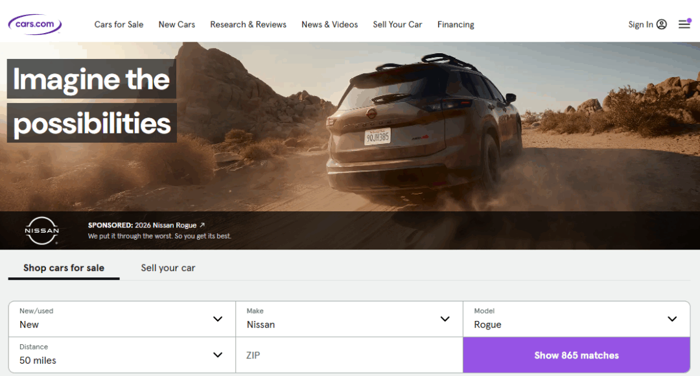Image resolution: width=700 pixels, height=376 pixels.
Task: Open the Financing menu item
Action: tap(456, 25)
